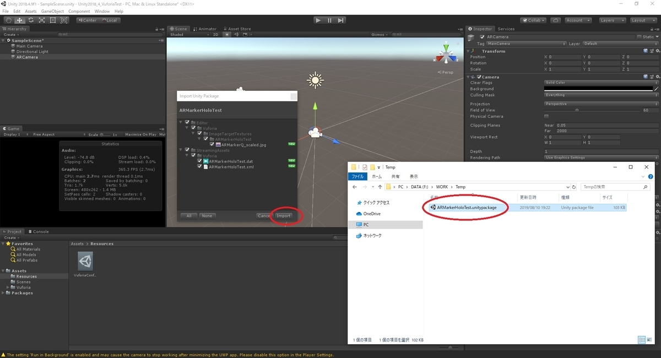Open the Assets menu
Viewport: 661px width, 358px height.
click(x=31, y=11)
